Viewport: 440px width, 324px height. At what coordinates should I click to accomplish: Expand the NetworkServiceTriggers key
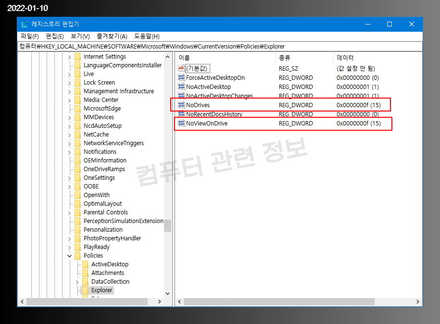pyautogui.click(x=70, y=144)
